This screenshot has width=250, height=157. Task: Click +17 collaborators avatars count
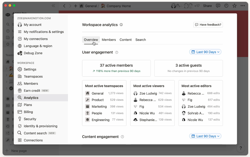(x=197, y=6)
